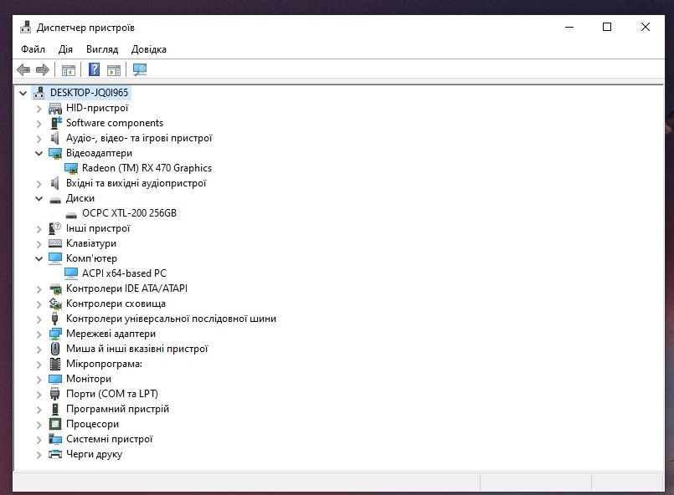Collapse the Диски category

coord(39,199)
